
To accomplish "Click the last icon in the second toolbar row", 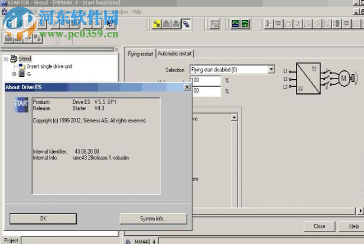I will [x=37, y=38].
